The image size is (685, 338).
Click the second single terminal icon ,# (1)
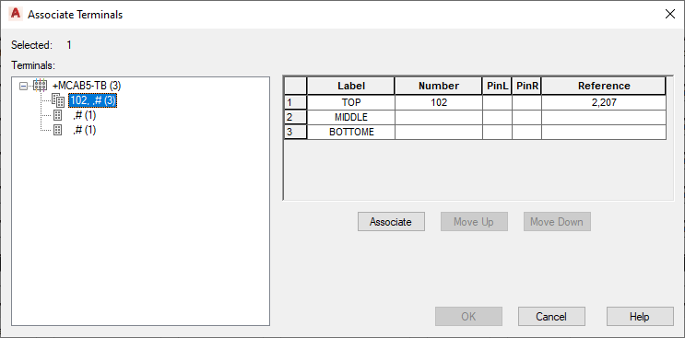point(57,130)
